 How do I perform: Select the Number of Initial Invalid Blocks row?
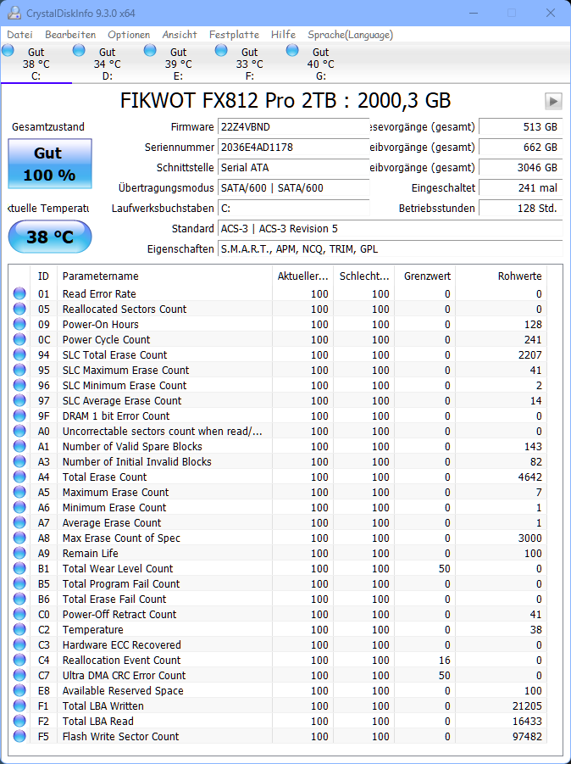click(x=278, y=461)
